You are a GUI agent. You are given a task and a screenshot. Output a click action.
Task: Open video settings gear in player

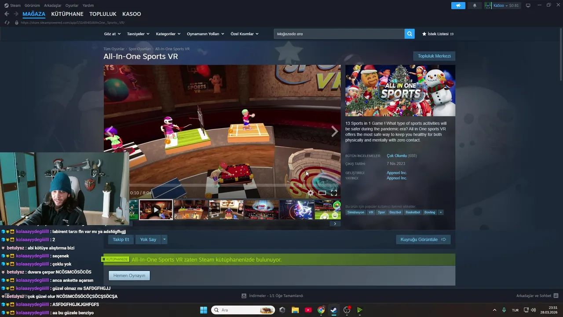(x=311, y=193)
